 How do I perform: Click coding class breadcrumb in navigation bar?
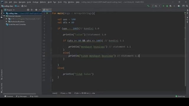(7, 6)
